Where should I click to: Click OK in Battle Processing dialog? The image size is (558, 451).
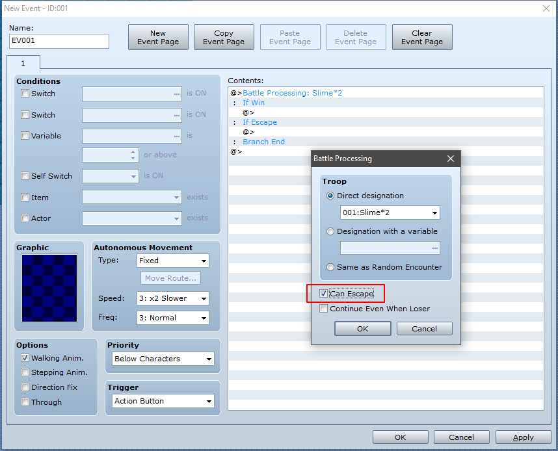(363, 329)
